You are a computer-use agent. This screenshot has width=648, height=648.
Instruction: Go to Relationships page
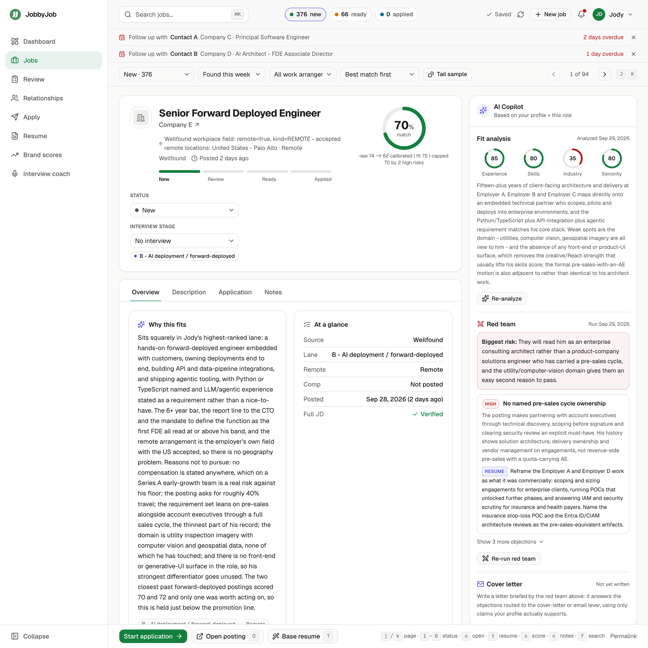[x=54, y=98]
